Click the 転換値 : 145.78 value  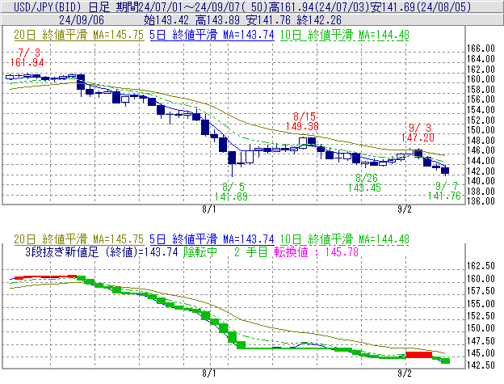pos(317,251)
